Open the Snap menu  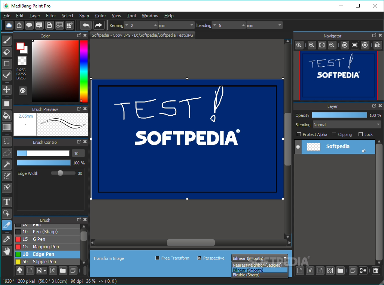(x=84, y=16)
